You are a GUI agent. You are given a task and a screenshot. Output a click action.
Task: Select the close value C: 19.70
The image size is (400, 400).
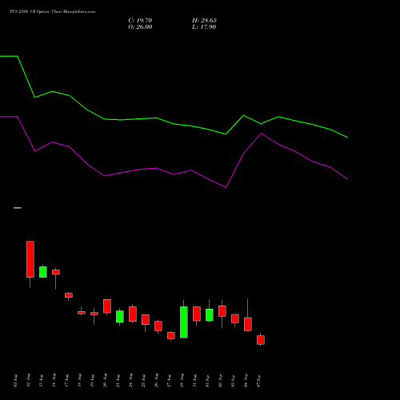click(140, 21)
